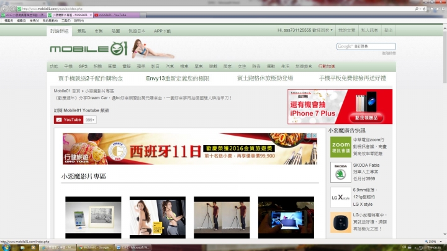Close the active Mobile01 tab with its X

coord(91,15)
